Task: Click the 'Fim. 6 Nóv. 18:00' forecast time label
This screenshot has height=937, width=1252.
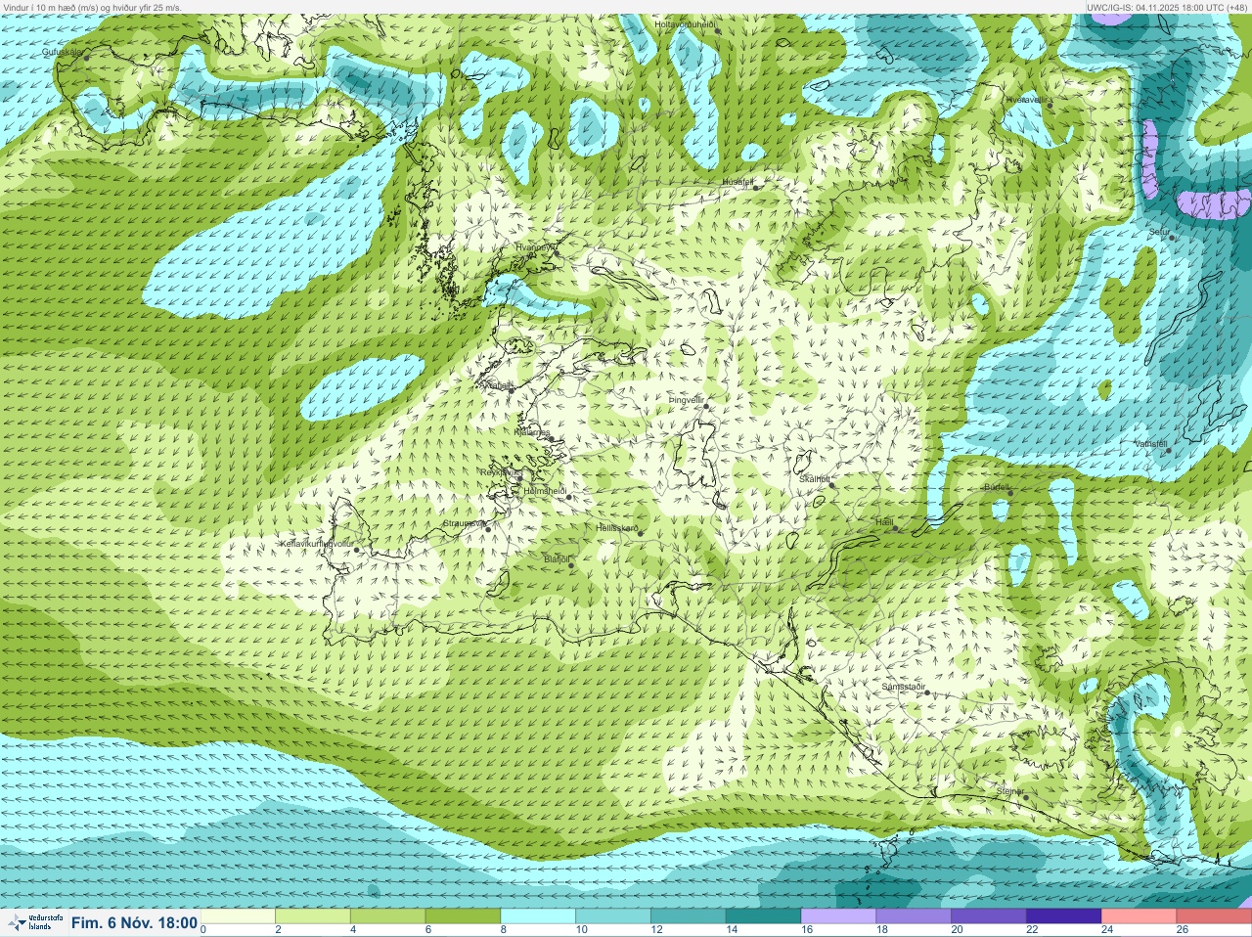Action: (x=134, y=922)
